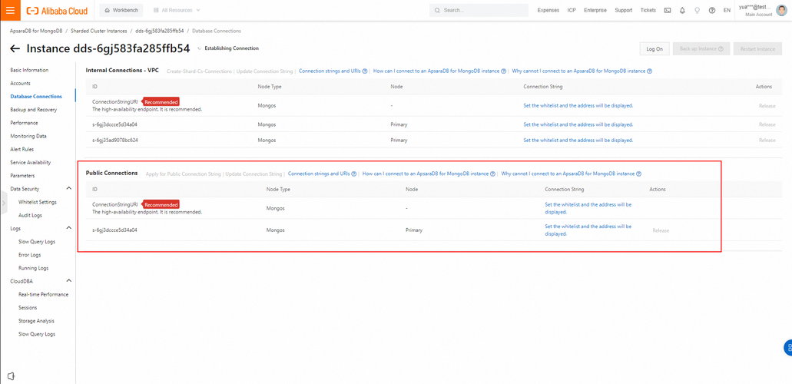Open Sessions under CloudDBA

click(28, 307)
